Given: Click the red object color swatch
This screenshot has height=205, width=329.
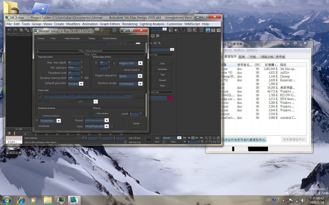Looking at the screenshot, I should pos(170,97).
